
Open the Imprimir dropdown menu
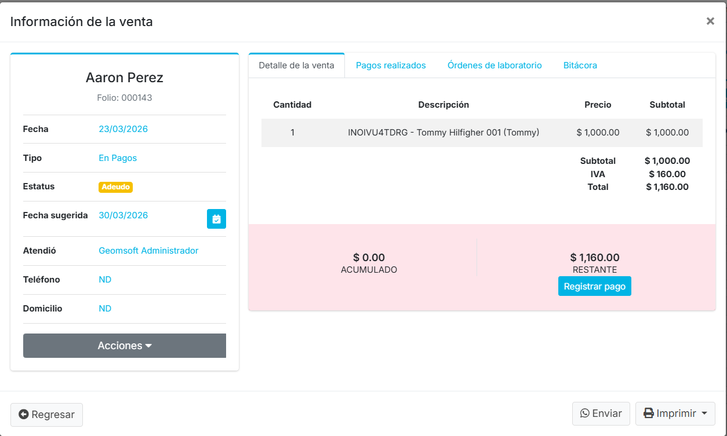[675, 413]
